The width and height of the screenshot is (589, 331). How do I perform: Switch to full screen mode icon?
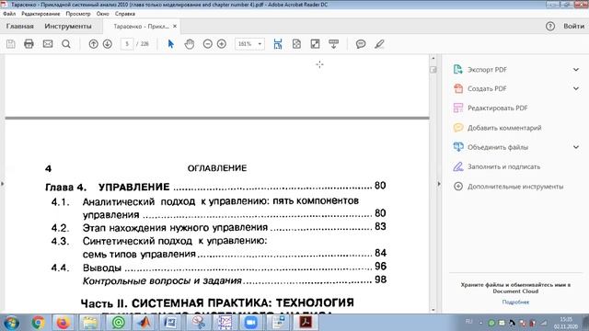[315, 44]
